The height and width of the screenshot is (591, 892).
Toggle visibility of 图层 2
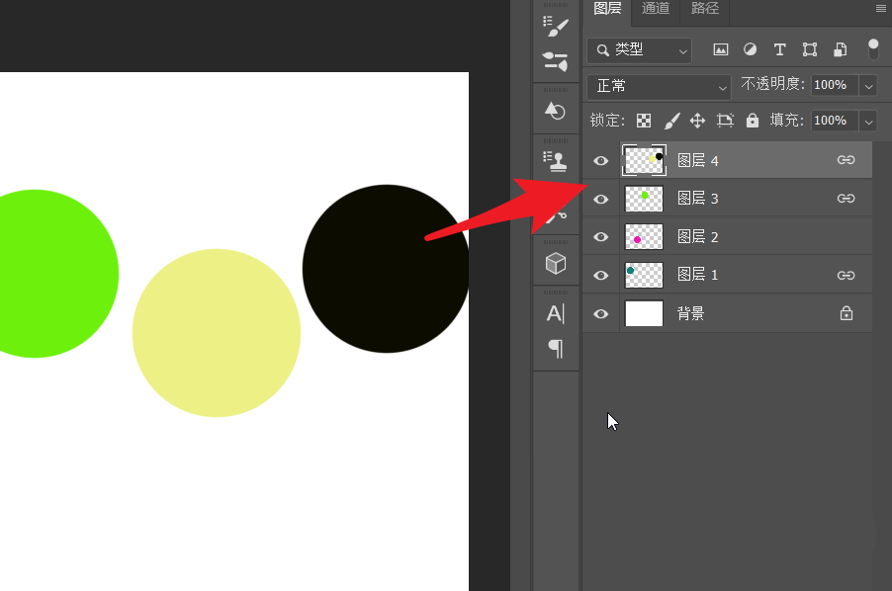coord(600,237)
